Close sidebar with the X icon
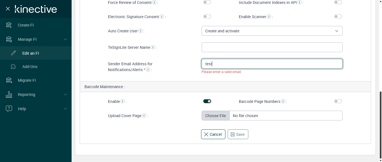 click(x=8, y=9)
